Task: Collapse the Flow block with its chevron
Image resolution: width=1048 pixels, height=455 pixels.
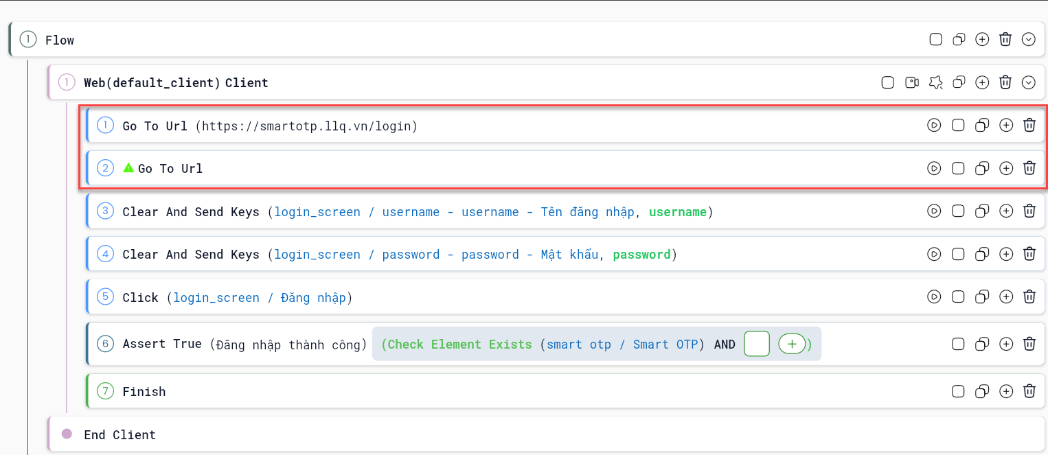Action: point(1029,39)
